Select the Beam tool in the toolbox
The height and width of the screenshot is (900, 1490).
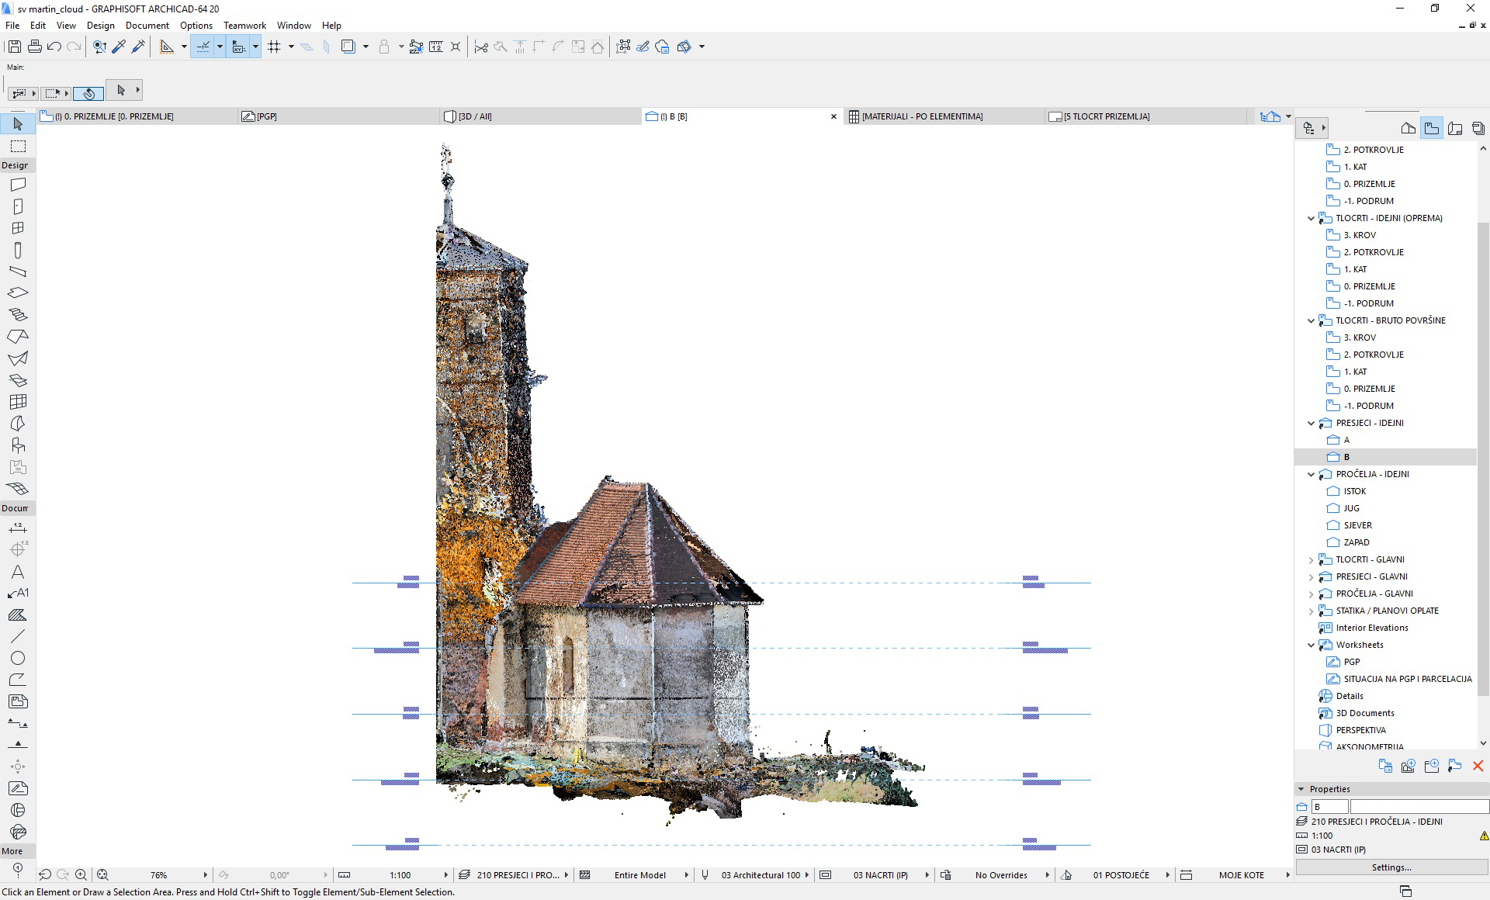click(x=18, y=272)
